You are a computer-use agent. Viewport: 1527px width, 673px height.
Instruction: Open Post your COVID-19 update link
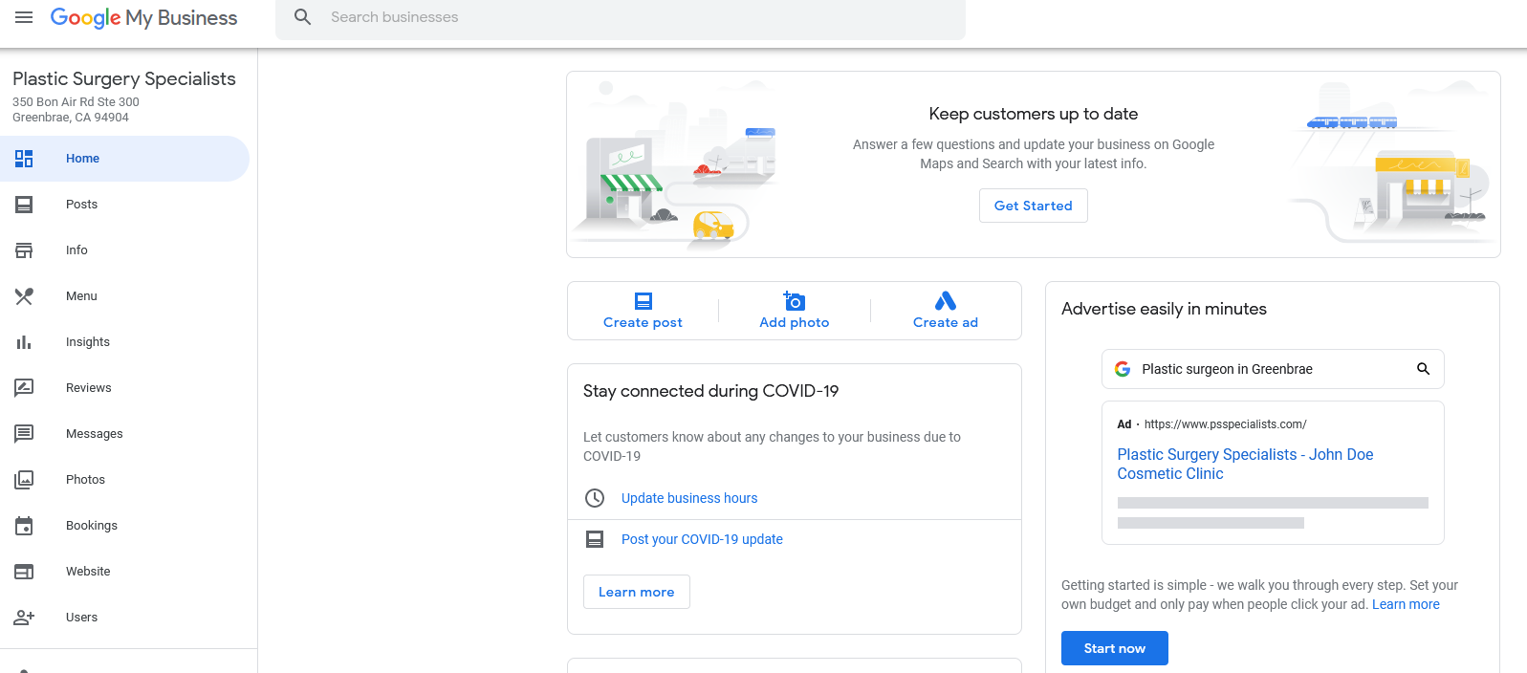point(702,539)
